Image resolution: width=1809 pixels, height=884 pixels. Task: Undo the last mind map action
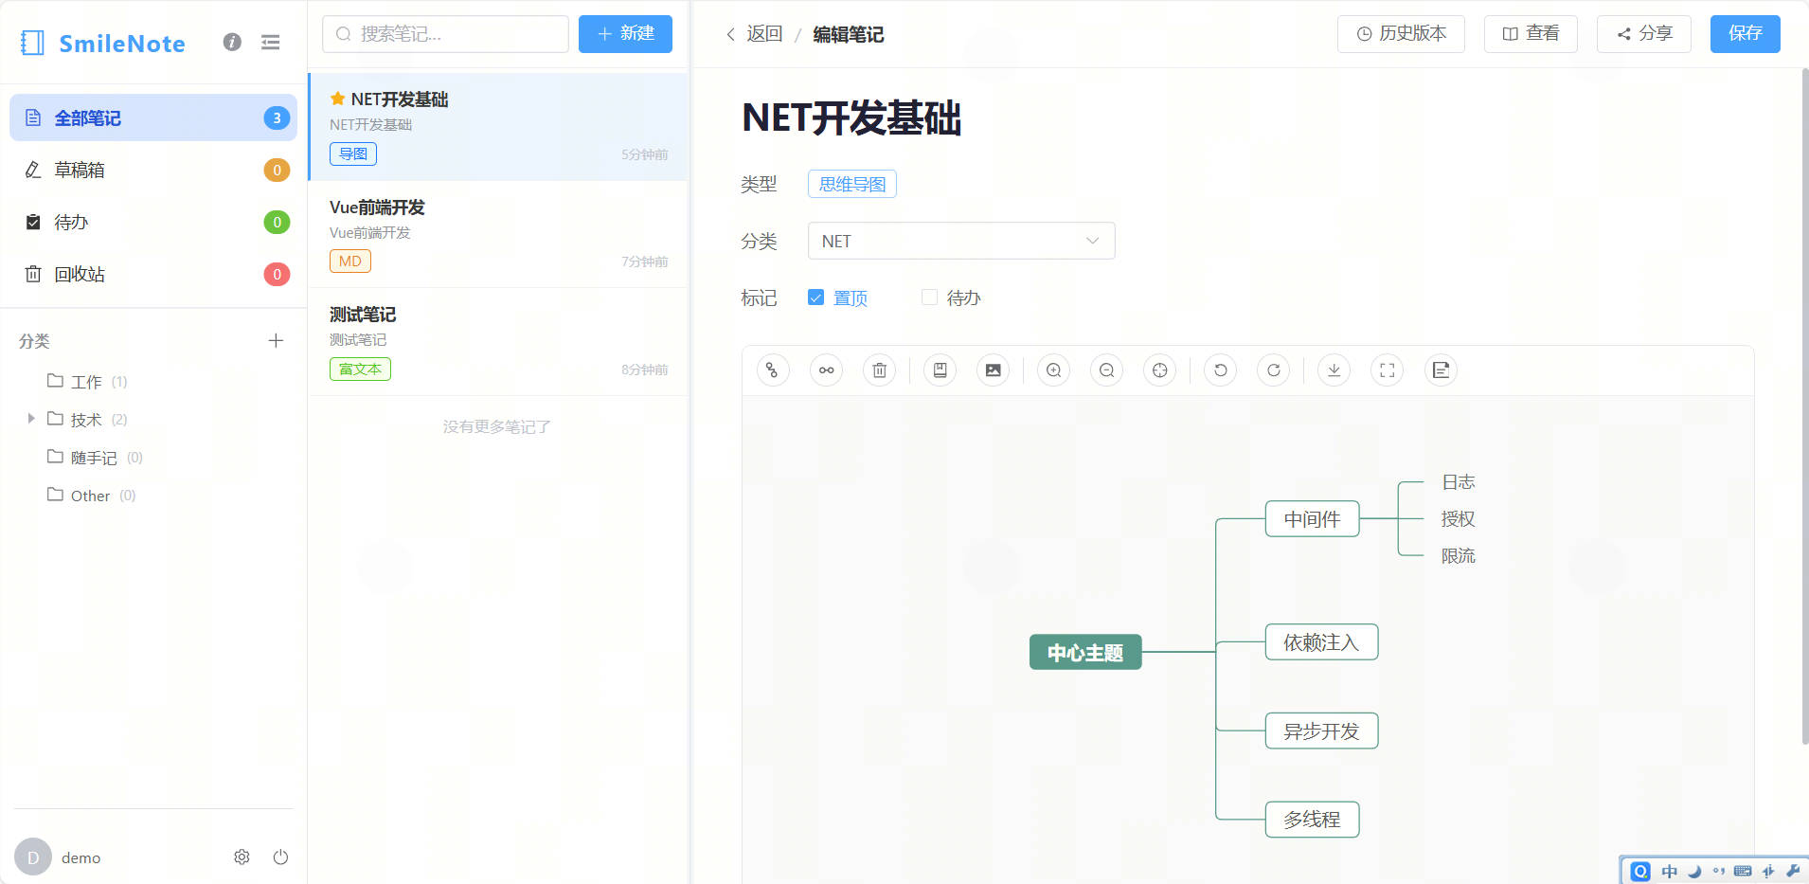click(1220, 370)
